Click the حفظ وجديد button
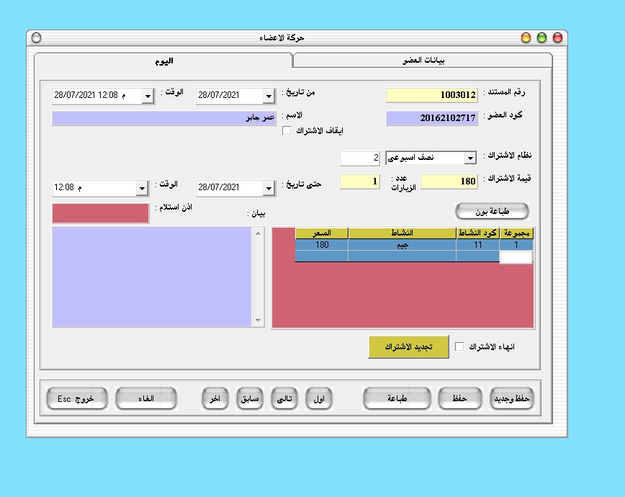The image size is (625, 497). 513,398
